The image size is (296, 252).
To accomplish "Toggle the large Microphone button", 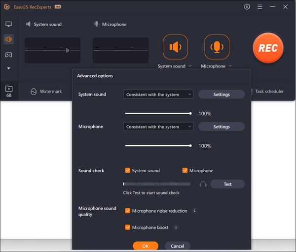I will (x=217, y=47).
